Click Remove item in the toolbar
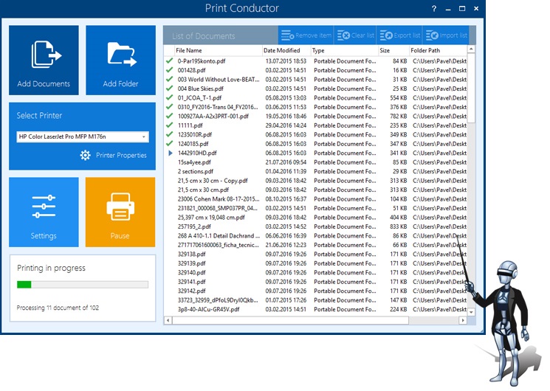The image size is (550, 391). (306, 35)
